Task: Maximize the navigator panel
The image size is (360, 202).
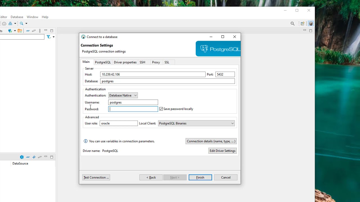Action: (52, 31)
